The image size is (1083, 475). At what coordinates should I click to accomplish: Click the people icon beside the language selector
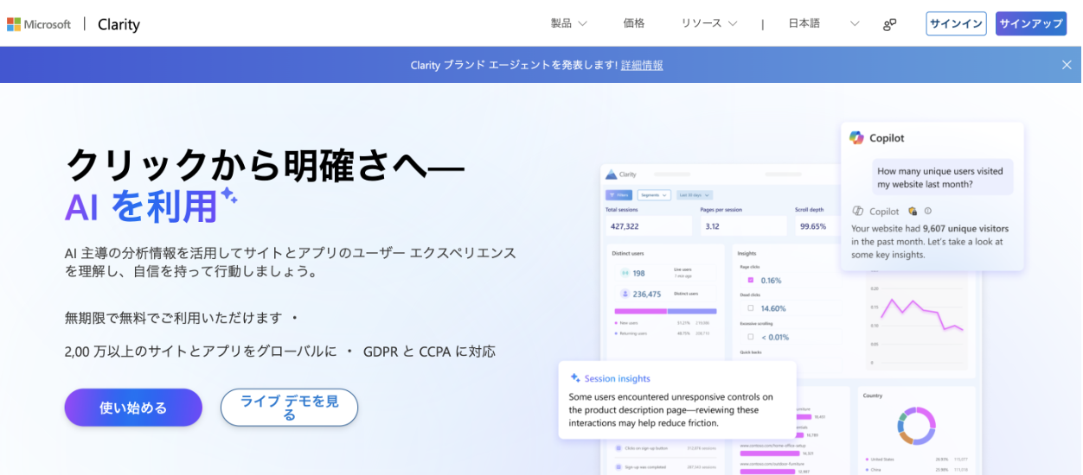click(x=889, y=24)
